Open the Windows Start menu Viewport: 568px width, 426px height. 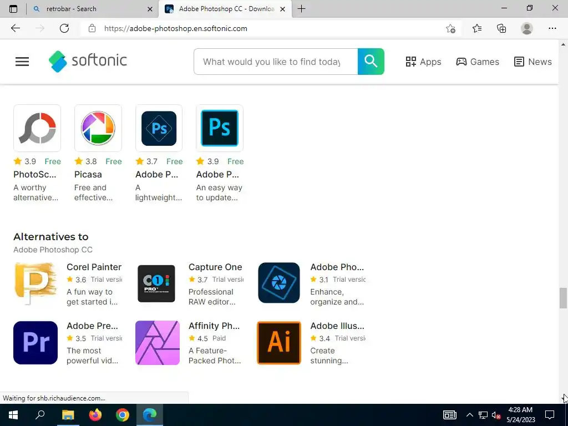13,415
